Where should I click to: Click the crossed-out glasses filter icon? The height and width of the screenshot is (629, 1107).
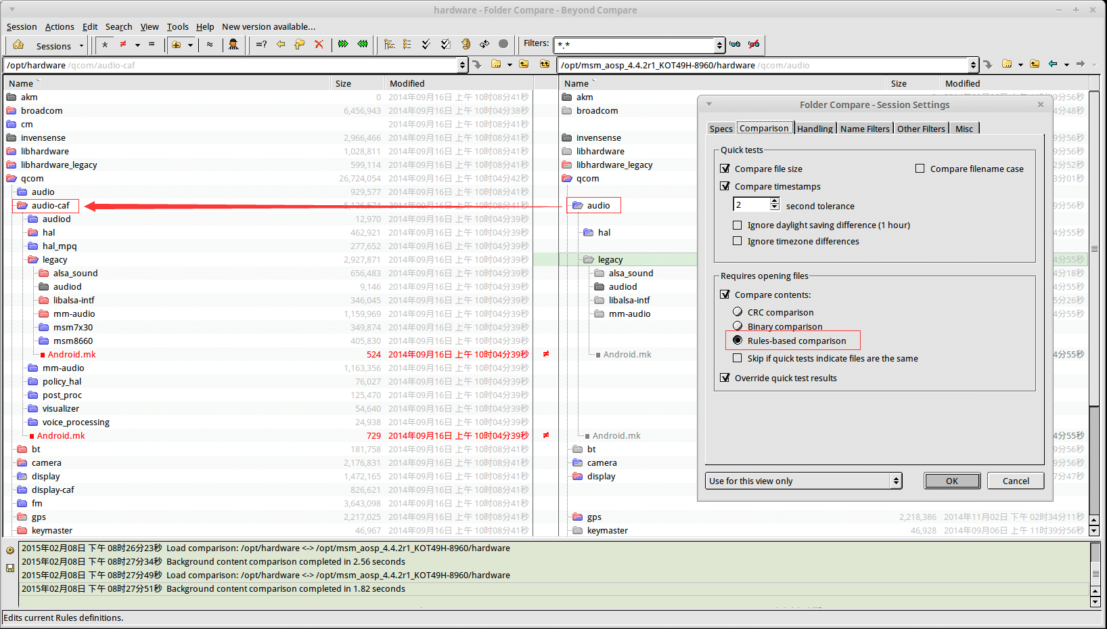[754, 45]
